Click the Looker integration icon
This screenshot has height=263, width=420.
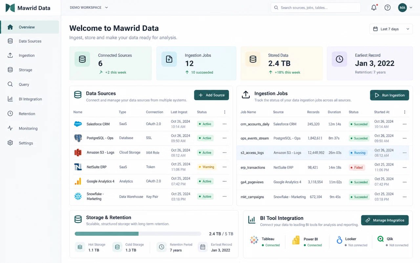(x=339, y=240)
